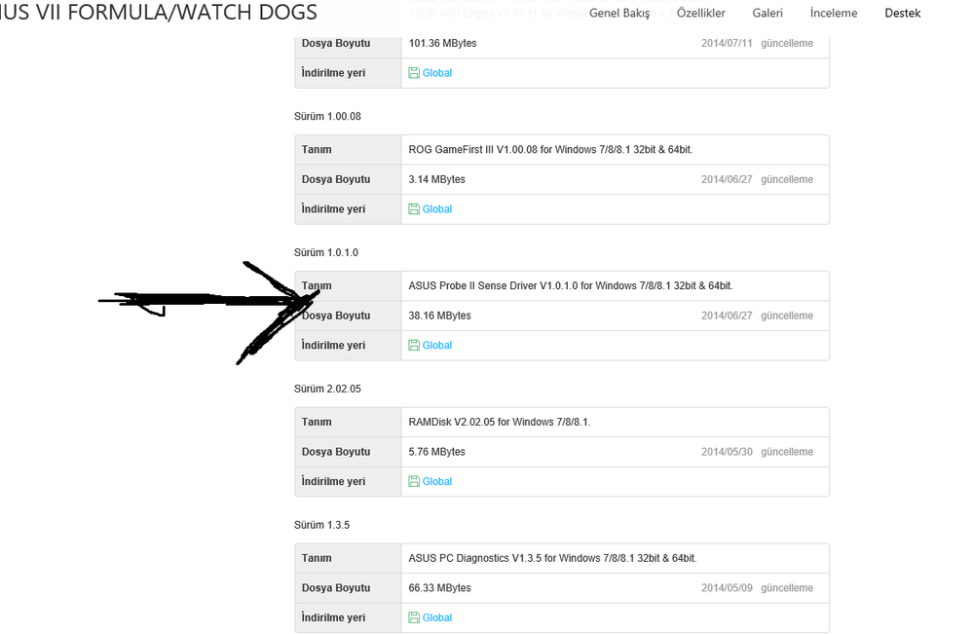Click the floppy disk icon for ASUS Probe II Sense Driver
This screenshot has width=973, height=634.
coord(414,345)
